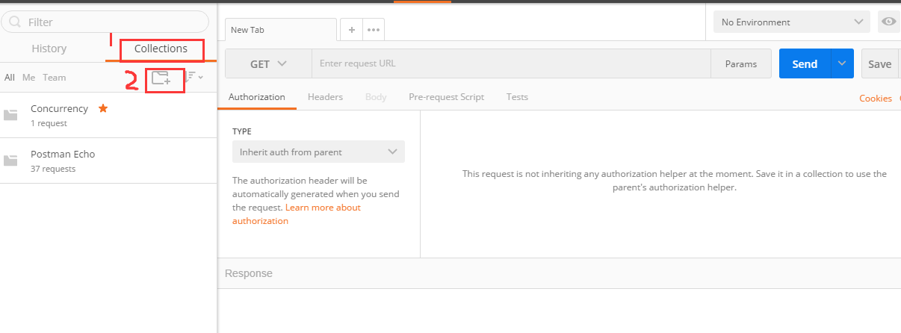The width and height of the screenshot is (901, 333).
Task: Open the Postman Echo collection
Action: click(x=108, y=161)
